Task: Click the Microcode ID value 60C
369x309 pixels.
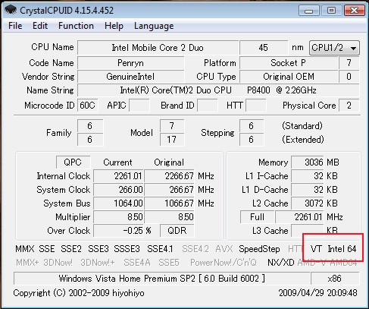Action: tap(87, 106)
